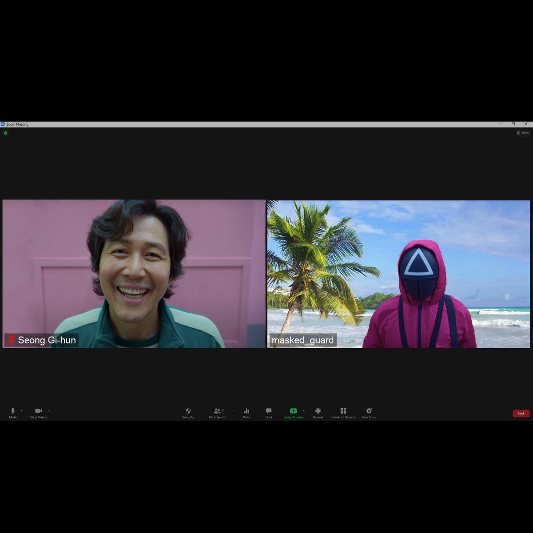The image size is (533, 533).
Task: Minimize the Zoom Meeting window
Action: pos(501,124)
